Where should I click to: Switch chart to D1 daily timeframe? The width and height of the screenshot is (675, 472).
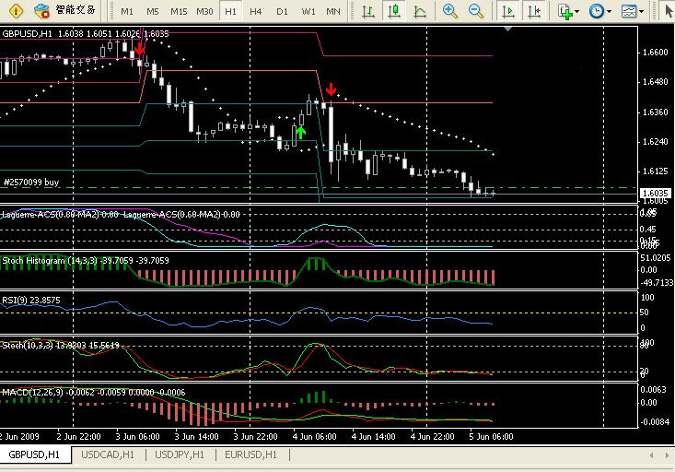[x=282, y=11]
